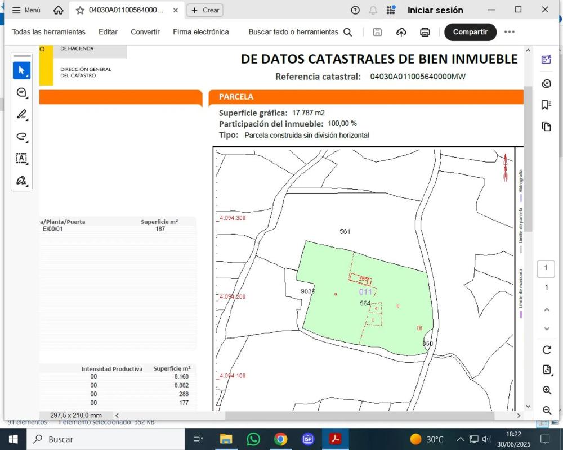Image resolution: width=563 pixels, height=450 pixels.
Task: Activate the text box tool
Action: coord(22,158)
